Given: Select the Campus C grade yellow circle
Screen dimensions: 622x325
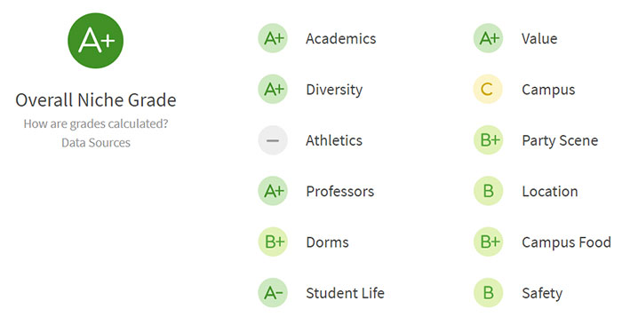Looking at the screenshot, I should pos(489,89).
